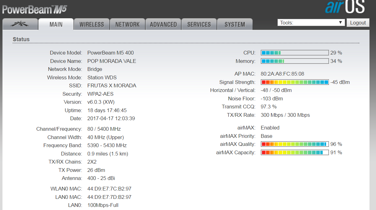Click the airMAX Quality bar
Screen dimensions: 376x210
(295, 144)
